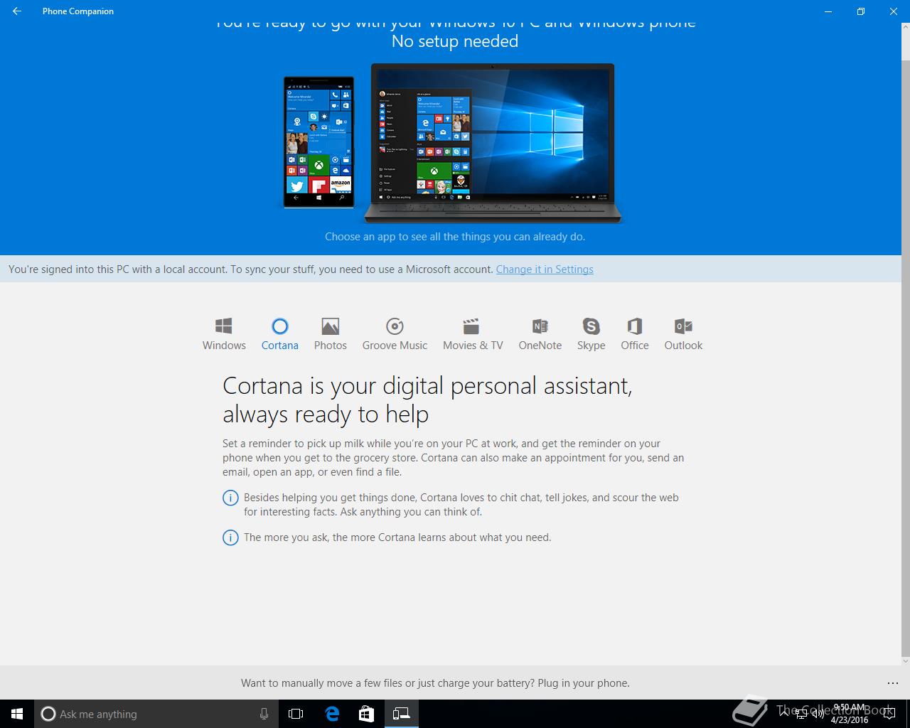Click the laptop image
Image resolution: width=910 pixels, height=728 pixels.
click(x=493, y=144)
